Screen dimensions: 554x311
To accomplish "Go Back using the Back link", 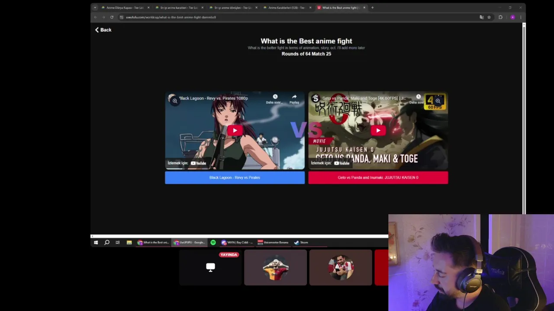I will [103, 30].
